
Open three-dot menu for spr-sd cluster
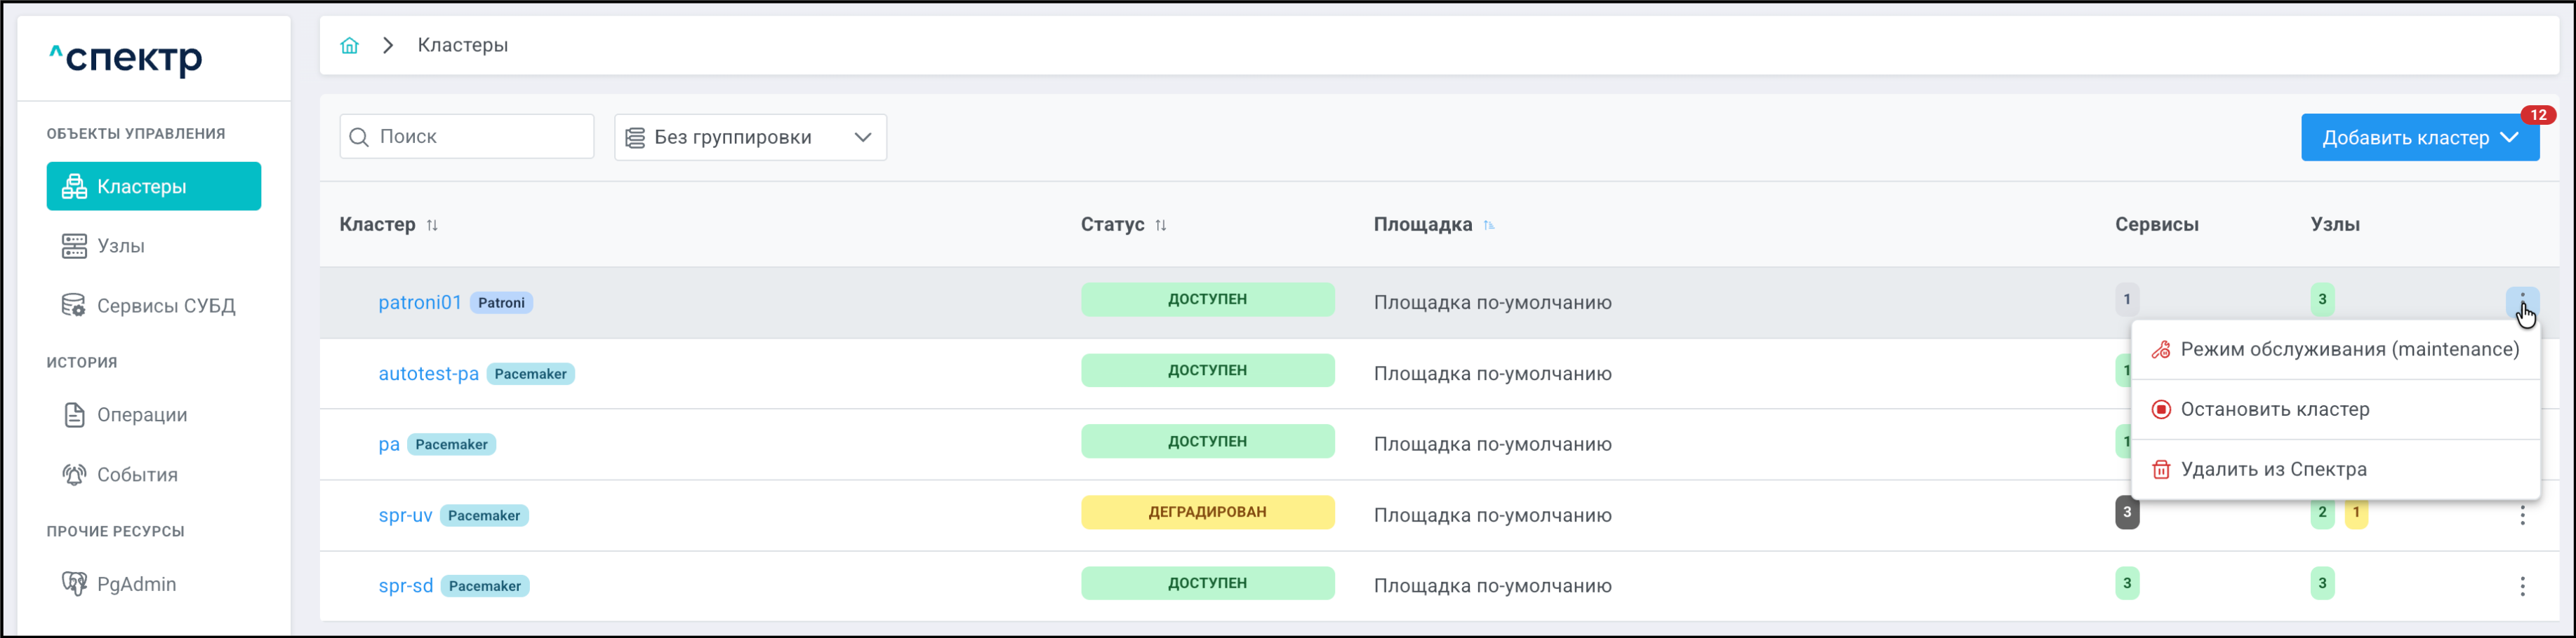coord(2521,586)
